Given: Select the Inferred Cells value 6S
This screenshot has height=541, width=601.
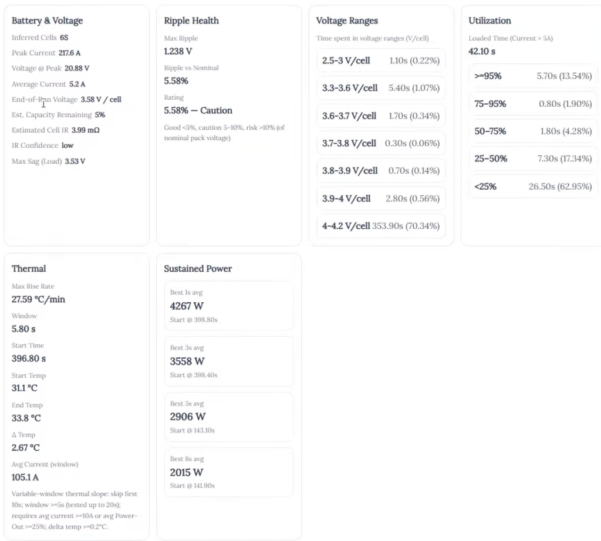Looking at the screenshot, I should (x=64, y=38).
